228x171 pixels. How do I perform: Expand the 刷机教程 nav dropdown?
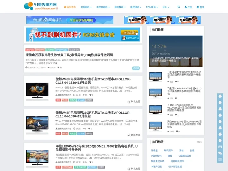pos(120,7)
